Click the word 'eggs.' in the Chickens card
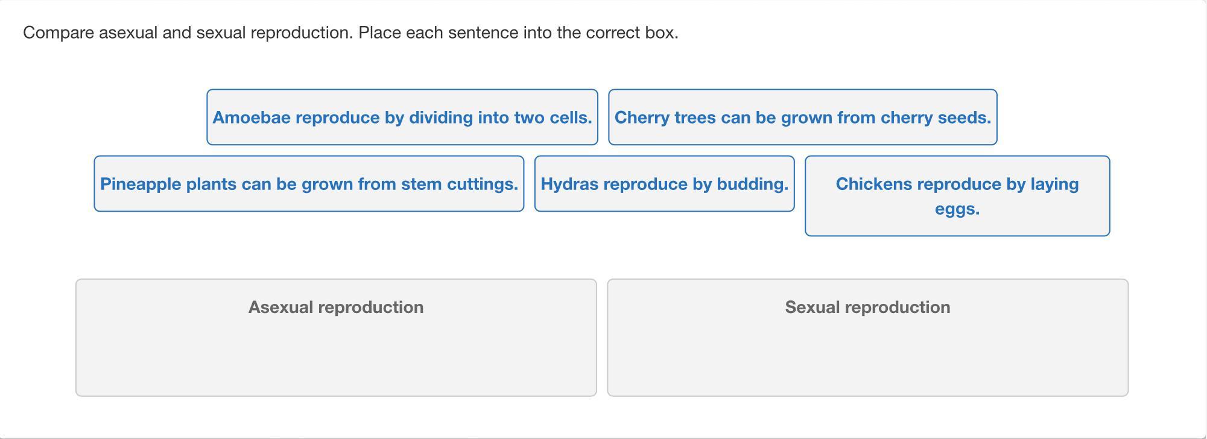1207x439 pixels. 957,209
